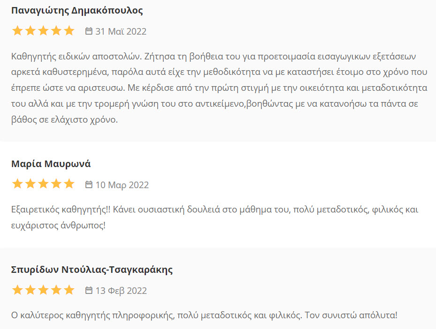Click reviewer name Σπυρίδων Ντούλιας-Τσαγκαράκης

[x=92, y=270]
